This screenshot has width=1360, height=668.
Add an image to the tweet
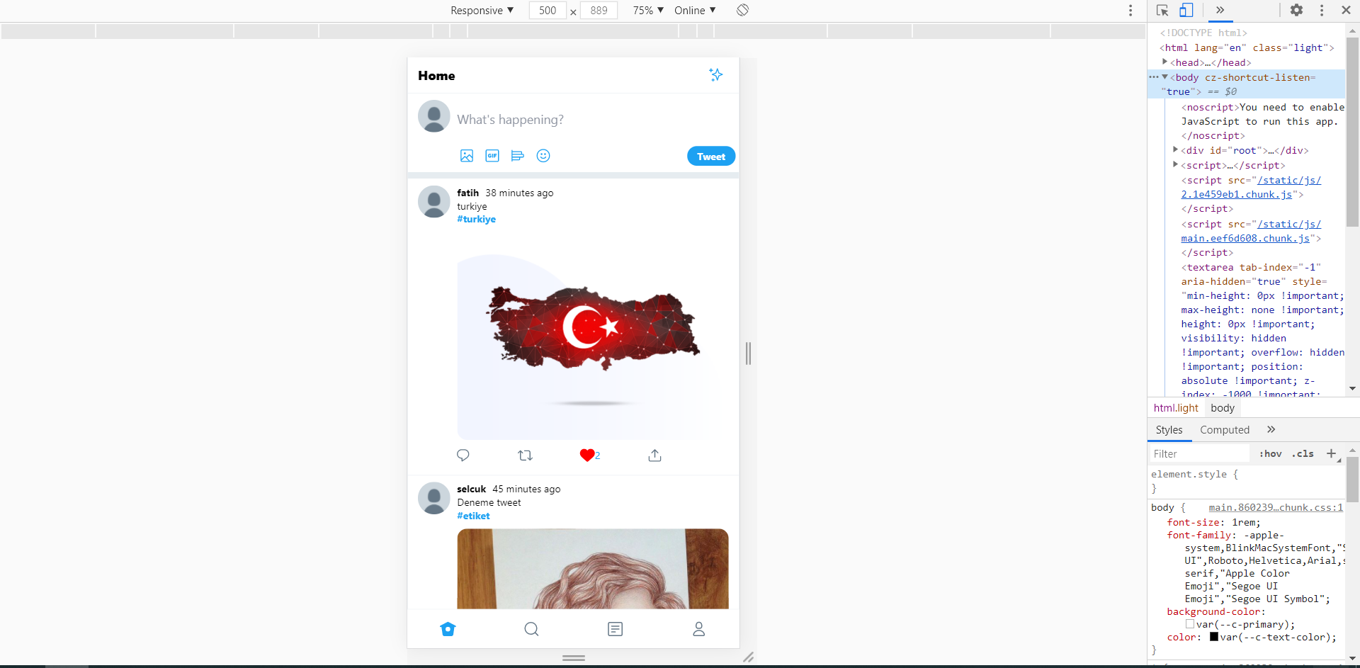click(467, 156)
